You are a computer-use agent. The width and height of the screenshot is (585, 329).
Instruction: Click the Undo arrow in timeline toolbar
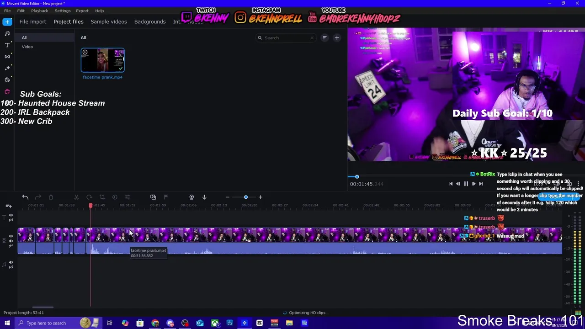click(x=25, y=197)
